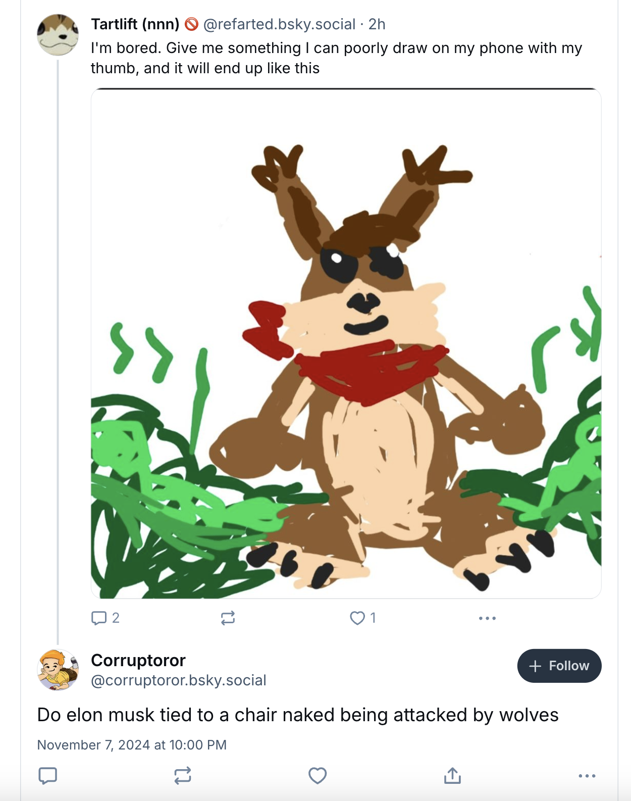Click the November 7, 2024 date
Screen dimensions: 631x801
click(x=132, y=745)
